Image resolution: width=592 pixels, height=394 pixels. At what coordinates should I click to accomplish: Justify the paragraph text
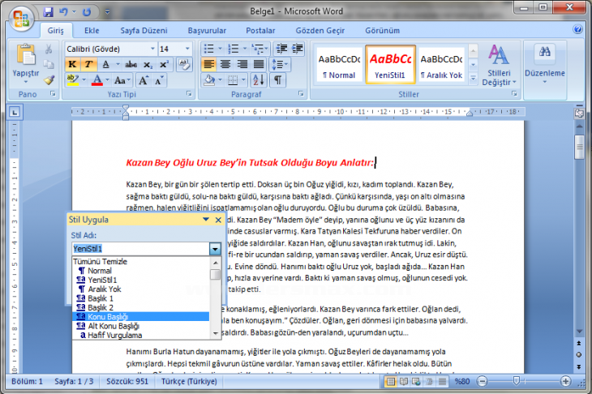coord(259,64)
